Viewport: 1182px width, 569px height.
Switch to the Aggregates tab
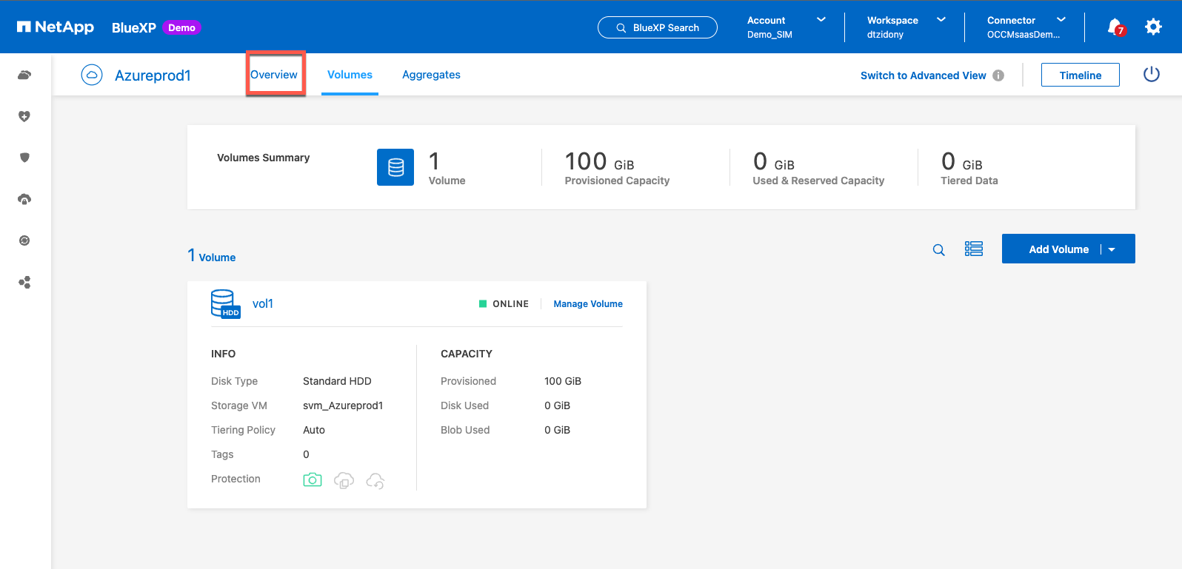coord(431,75)
